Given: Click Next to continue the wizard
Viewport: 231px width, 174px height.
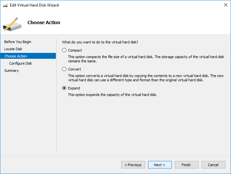Looking at the screenshot, I should coord(159,165).
